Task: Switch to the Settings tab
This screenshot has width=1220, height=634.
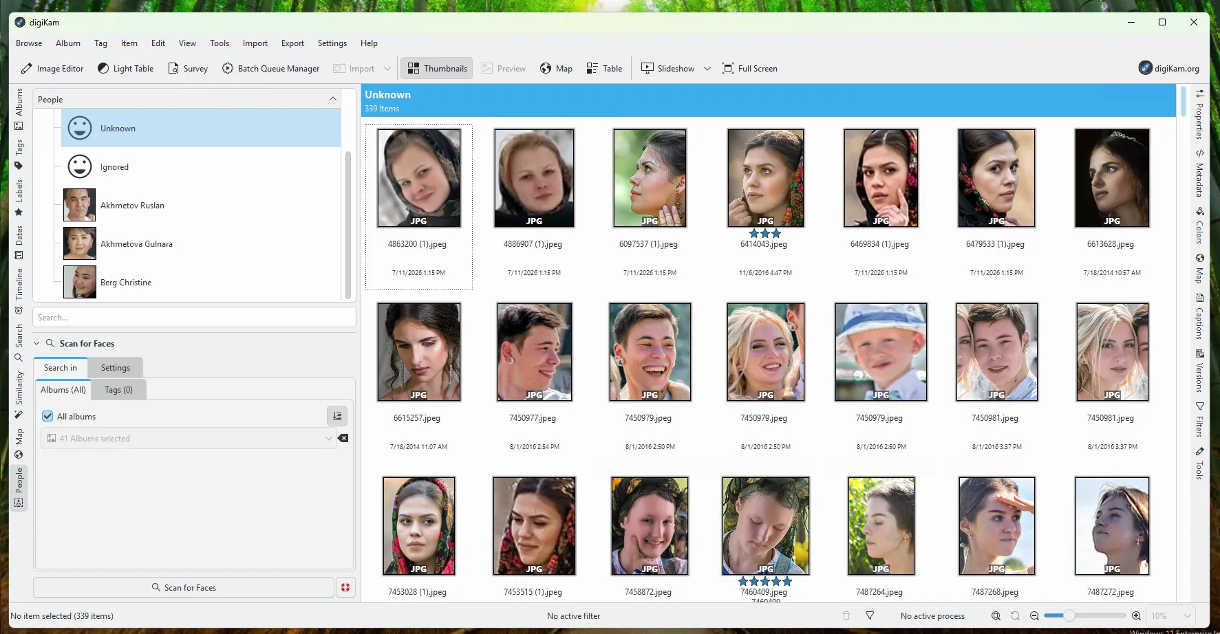Action: click(116, 367)
